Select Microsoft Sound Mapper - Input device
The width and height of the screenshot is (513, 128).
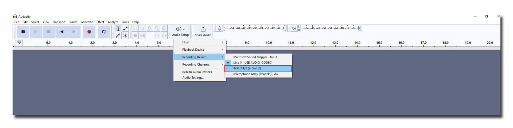(258, 57)
